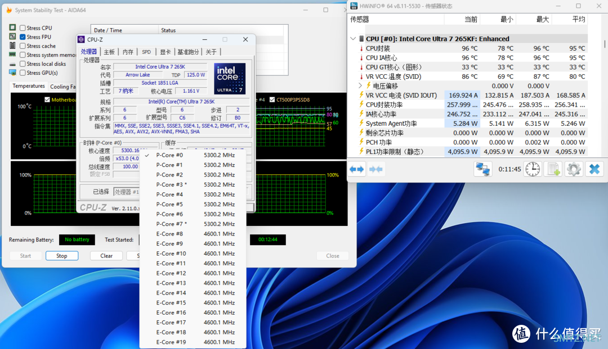
Task: Enable the Stress cache checkbox
Action: coord(23,46)
